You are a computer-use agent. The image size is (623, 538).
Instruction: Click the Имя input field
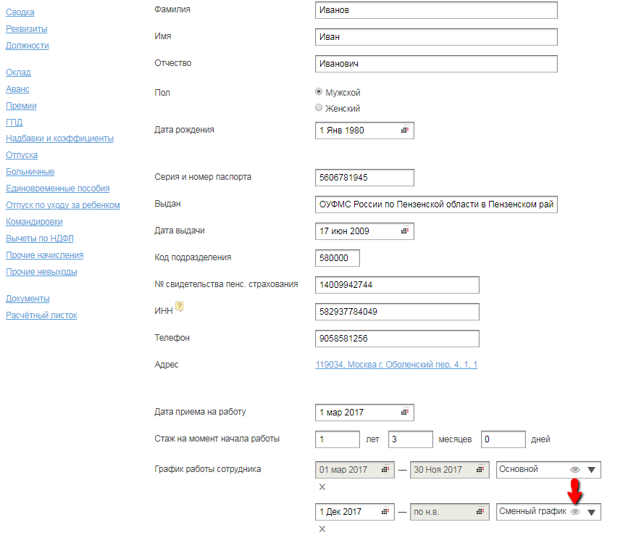click(x=436, y=36)
